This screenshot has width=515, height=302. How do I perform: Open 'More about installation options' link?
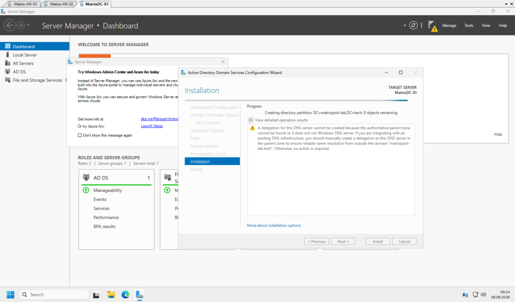coord(274,225)
